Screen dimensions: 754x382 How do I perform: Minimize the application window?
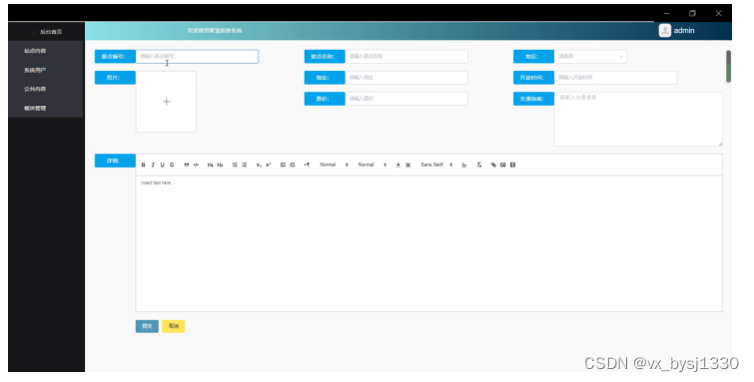[666, 13]
